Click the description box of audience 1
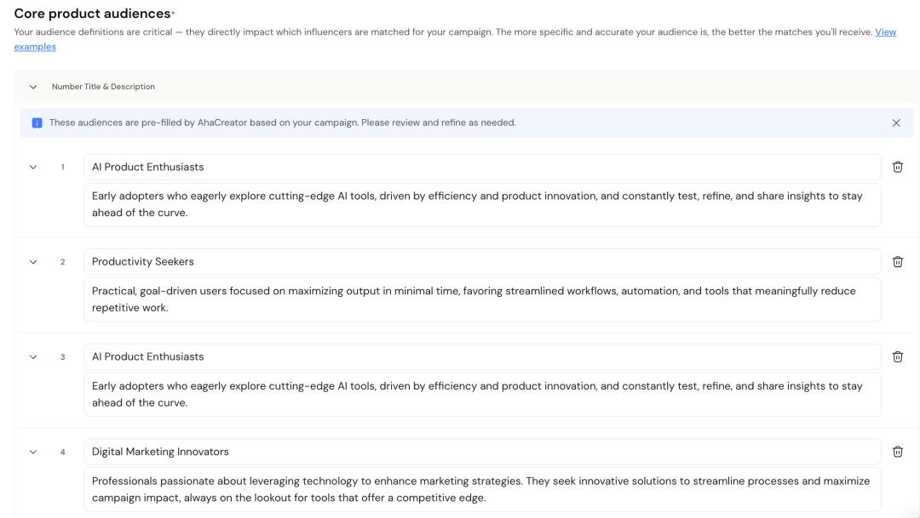 [481, 204]
